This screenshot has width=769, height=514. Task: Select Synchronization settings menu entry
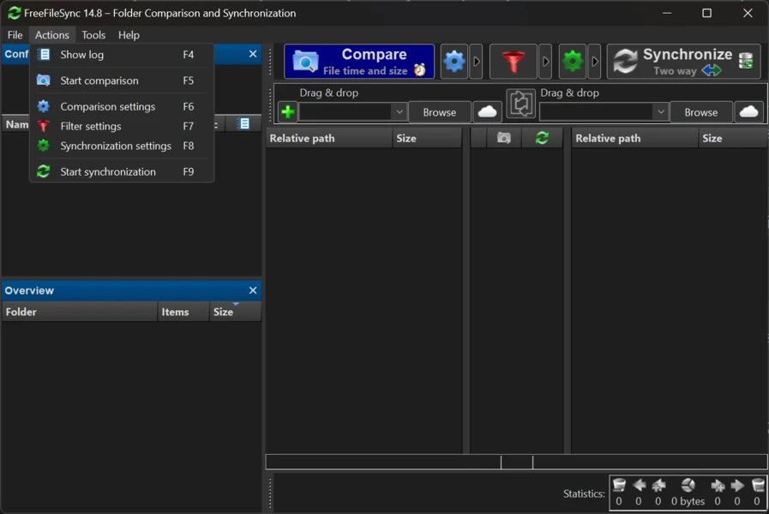pyautogui.click(x=122, y=146)
